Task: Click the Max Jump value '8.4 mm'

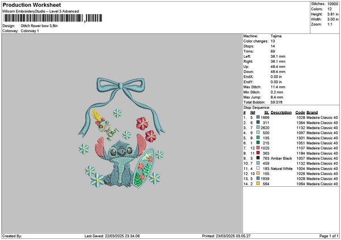Action: [x=277, y=97]
